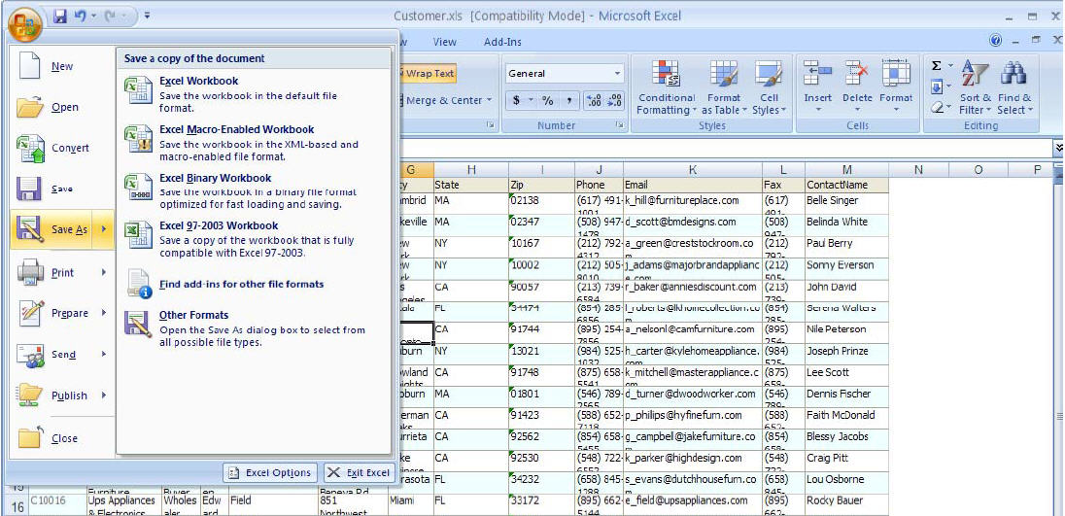The width and height of the screenshot is (1065, 516).
Task: Expand the Print submenu arrow
Action: click(104, 272)
